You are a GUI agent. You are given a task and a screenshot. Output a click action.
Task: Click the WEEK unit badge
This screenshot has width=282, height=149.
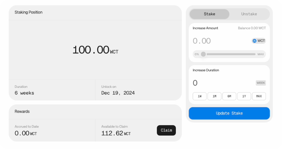tap(261, 83)
